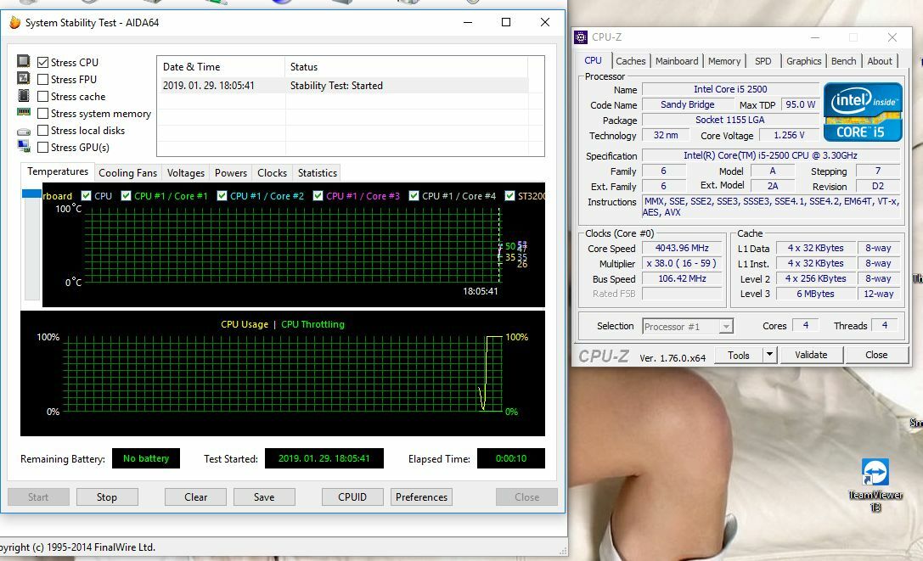Click the Clear button
923x561 pixels.
coord(195,496)
